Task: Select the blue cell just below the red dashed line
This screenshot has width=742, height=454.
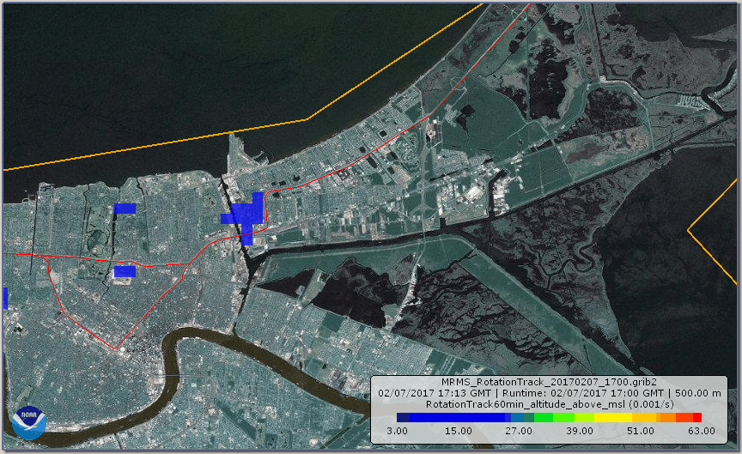Action: click(x=125, y=271)
